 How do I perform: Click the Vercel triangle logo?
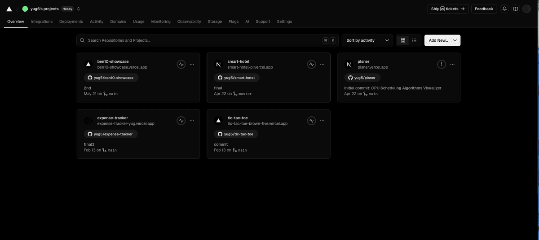click(x=9, y=9)
